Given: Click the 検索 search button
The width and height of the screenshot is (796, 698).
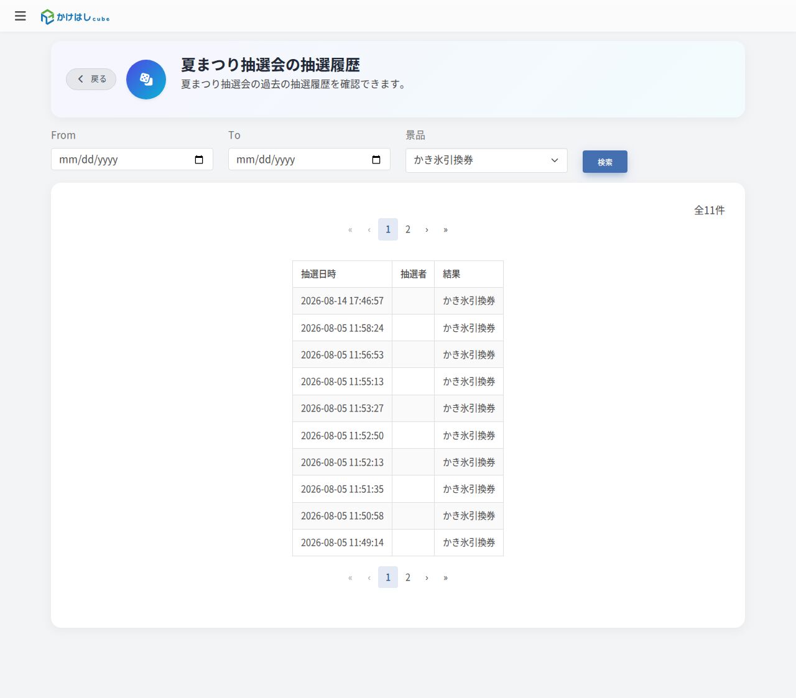Looking at the screenshot, I should pyautogui.click(x=605, y=162).
